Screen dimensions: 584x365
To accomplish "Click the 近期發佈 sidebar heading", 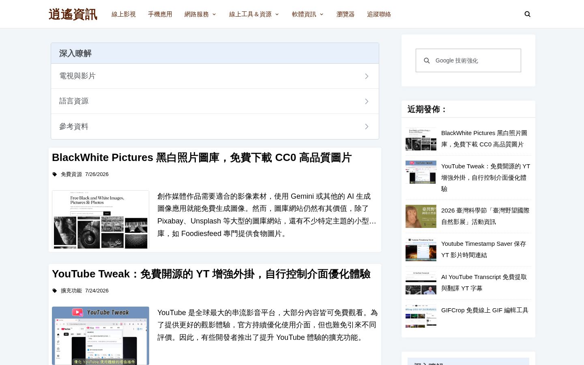I will point(427,109).
